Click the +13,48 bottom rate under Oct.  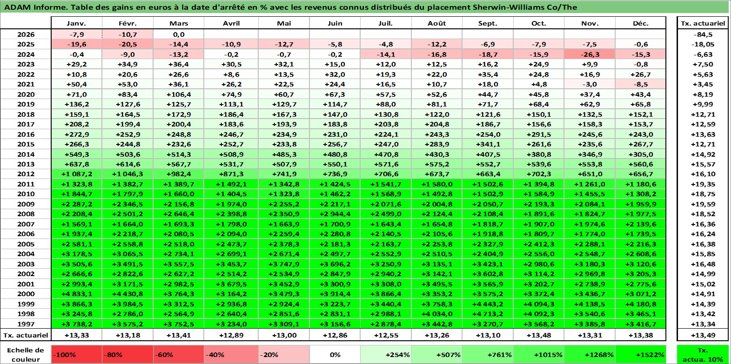click(538, 335)
